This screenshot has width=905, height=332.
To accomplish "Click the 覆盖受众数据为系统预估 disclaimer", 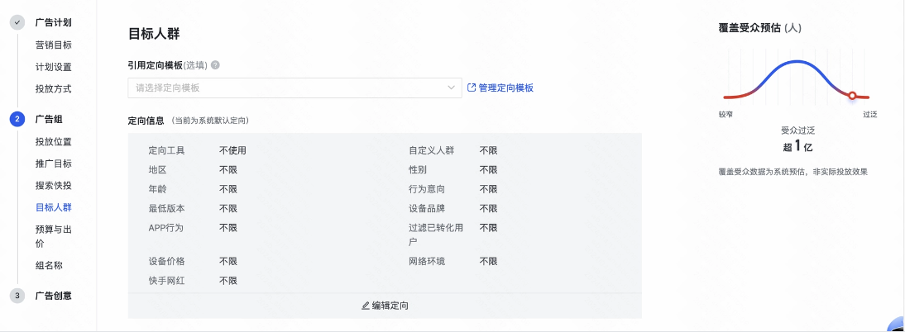I will [793, 172].
